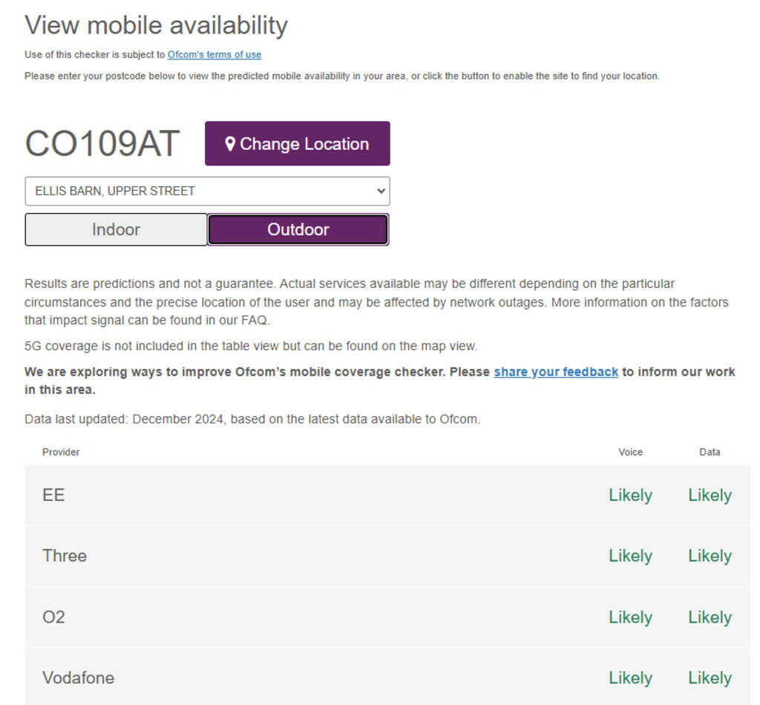
Task: Click the Data column header
Action: 710,452
